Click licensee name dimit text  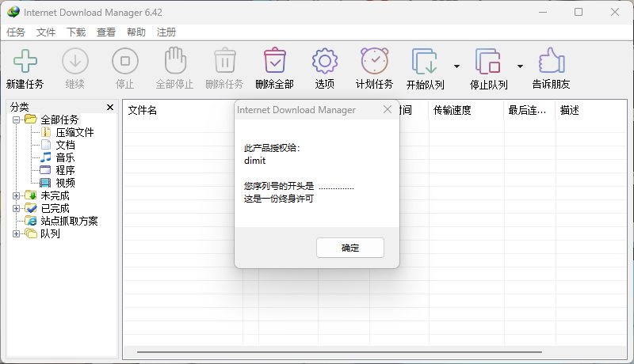click(x=254, y=161)
